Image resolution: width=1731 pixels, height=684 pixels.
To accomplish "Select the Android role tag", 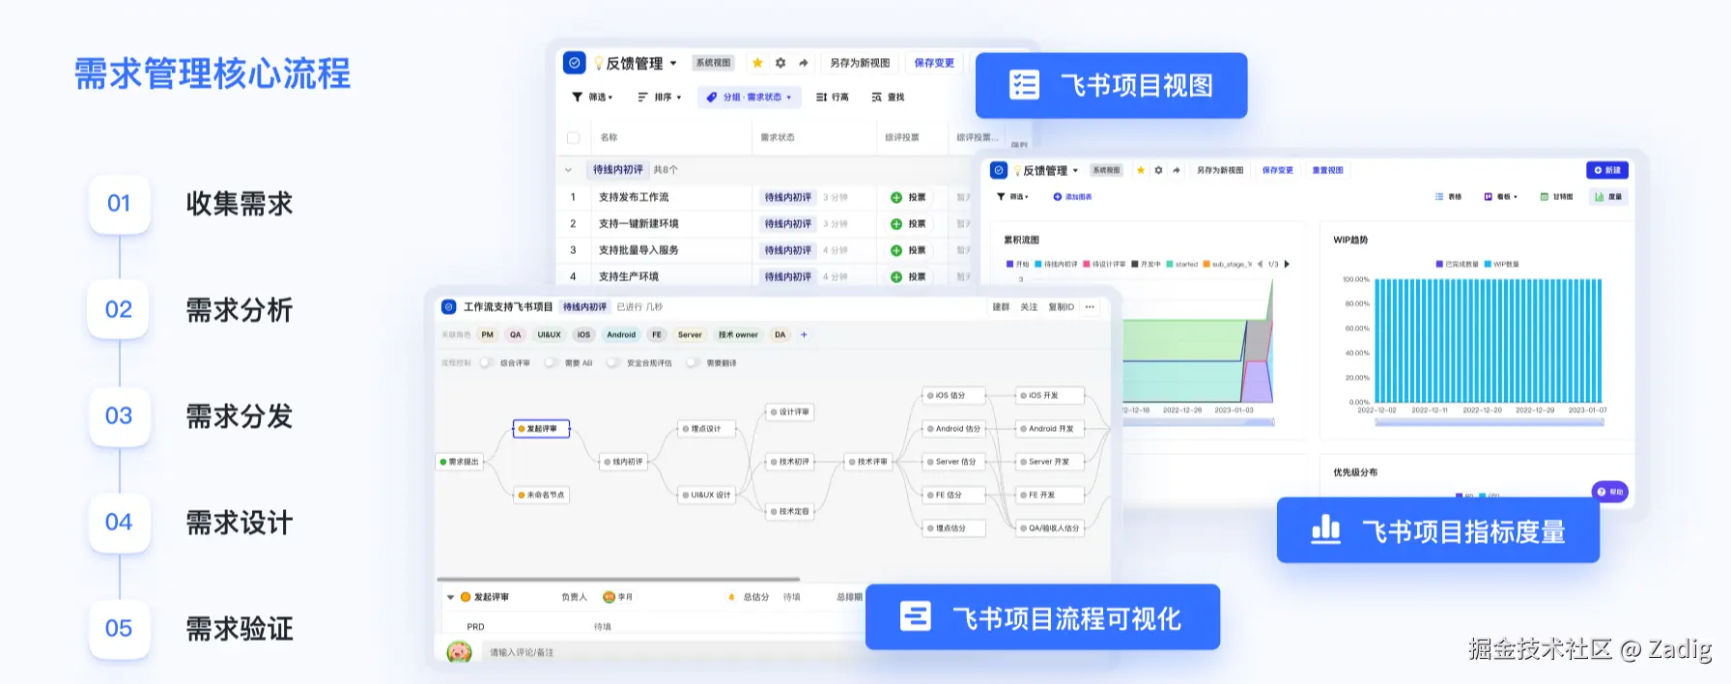I will 621,334.
